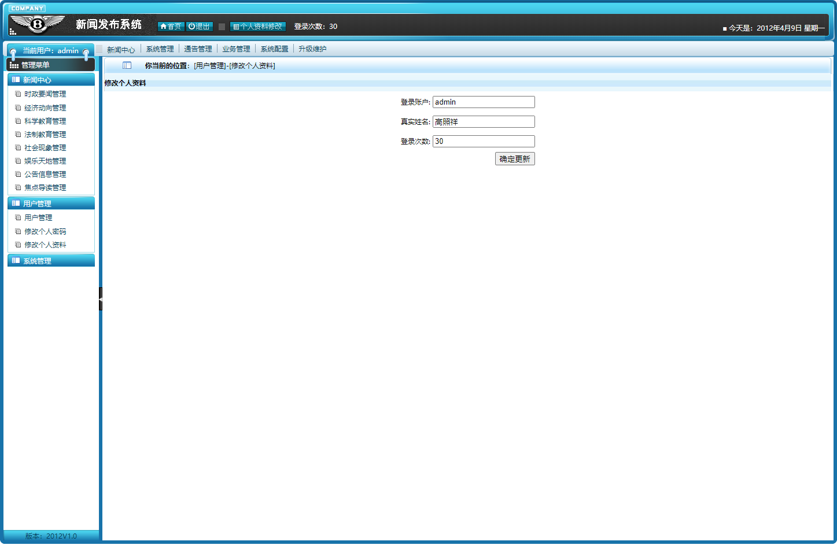
Task: Log out with the 退出 button
Action: [200, 27]
